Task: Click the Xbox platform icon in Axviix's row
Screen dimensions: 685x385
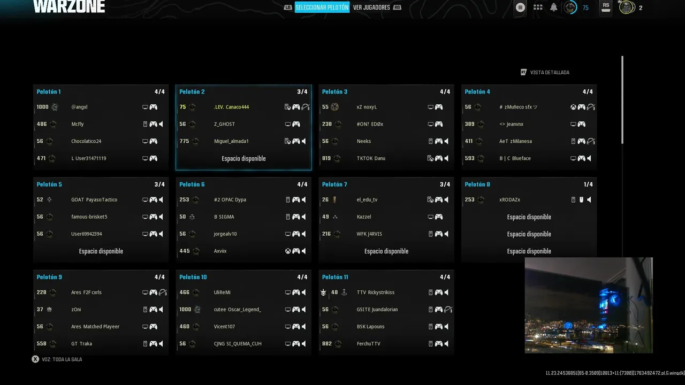Action: pyautogui.click(x=288, y=251)
